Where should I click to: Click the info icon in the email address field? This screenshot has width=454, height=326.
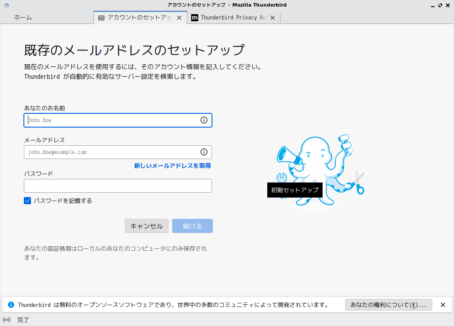point(204,152)
